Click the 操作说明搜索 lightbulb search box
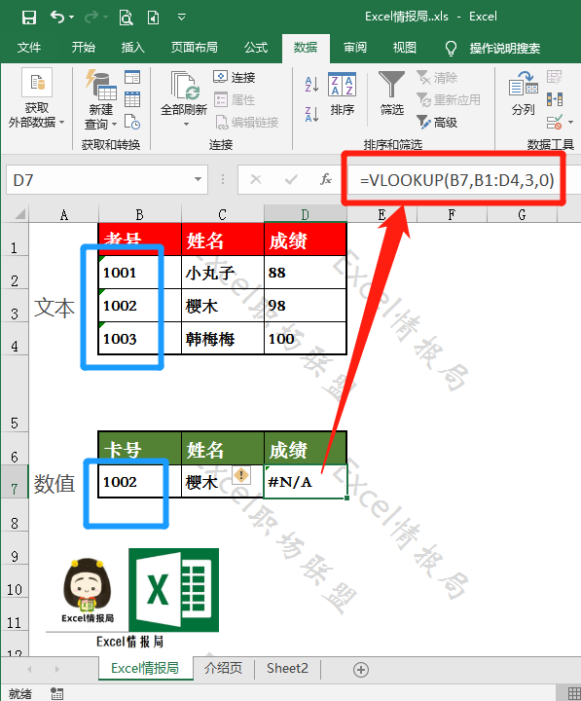581x701 pixels. (x=493, y=48)
